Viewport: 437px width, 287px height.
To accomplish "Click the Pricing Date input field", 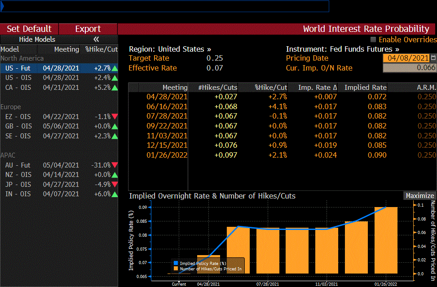I will [x=406, y=58].
